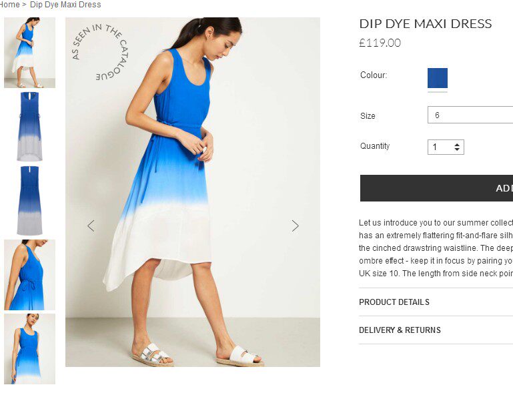Screen dimensions: 513x395
Task: Click inside the Quantity number field
Action: pos(440,147)
